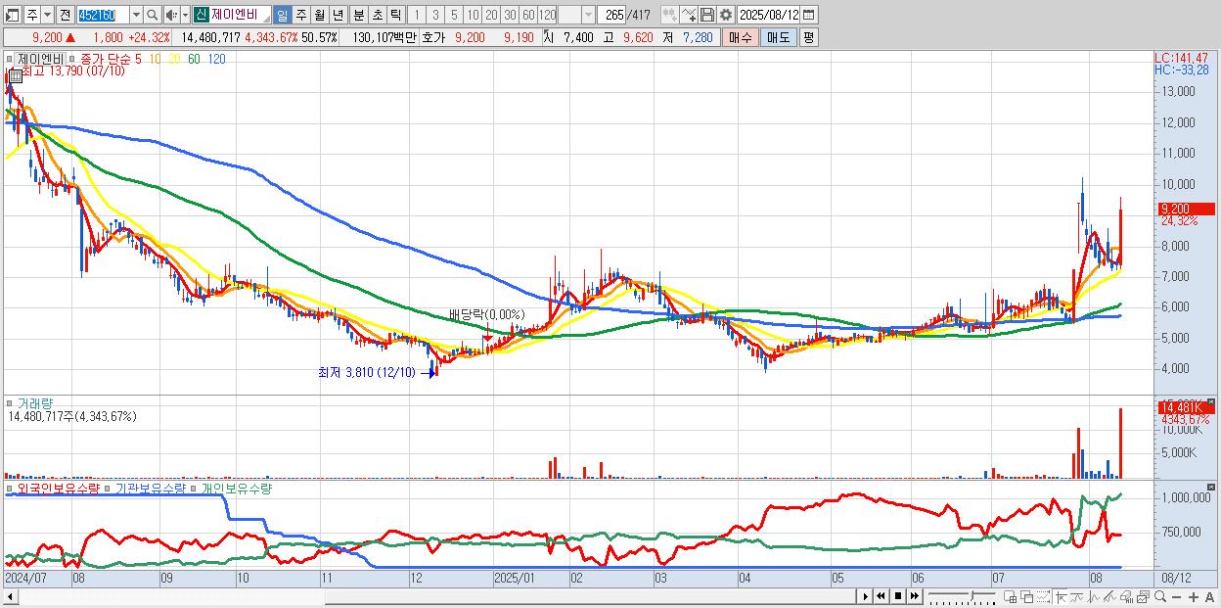Select the 초 second chart tab
The width and height of the screenshot is (1221, 608).
378,15
